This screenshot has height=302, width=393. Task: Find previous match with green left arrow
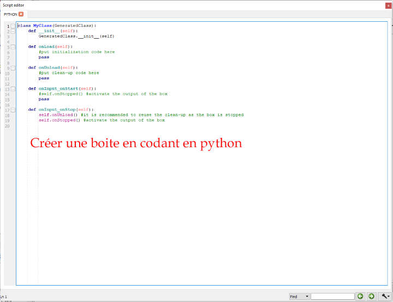[360, 296]
